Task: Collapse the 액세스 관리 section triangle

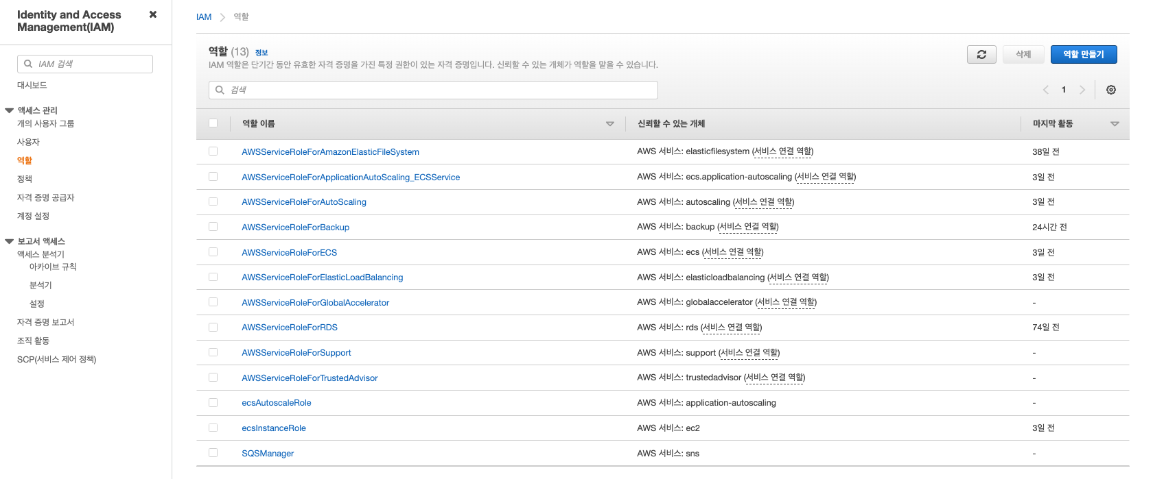Action: pyautogui.click(x=10, y=110)
